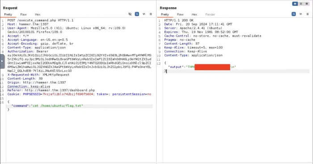Click Cache-Control no-store header

[x=213, y=36]
